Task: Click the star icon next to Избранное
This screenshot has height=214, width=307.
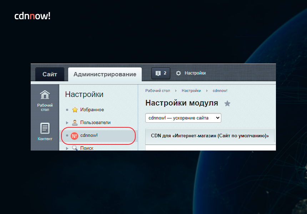Action: [75, 110]
